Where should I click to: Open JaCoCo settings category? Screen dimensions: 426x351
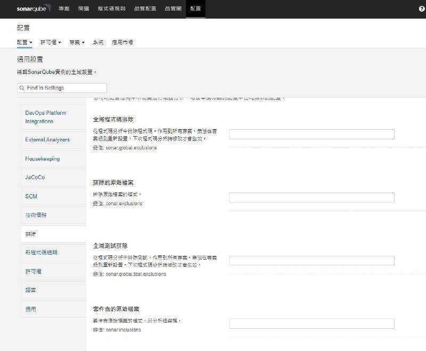[35, 178]
